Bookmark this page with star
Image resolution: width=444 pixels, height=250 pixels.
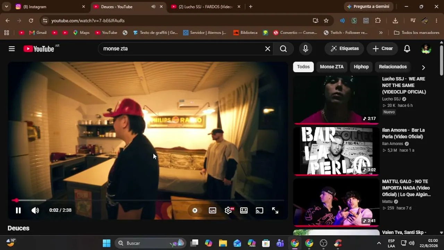tap(326, 20)
